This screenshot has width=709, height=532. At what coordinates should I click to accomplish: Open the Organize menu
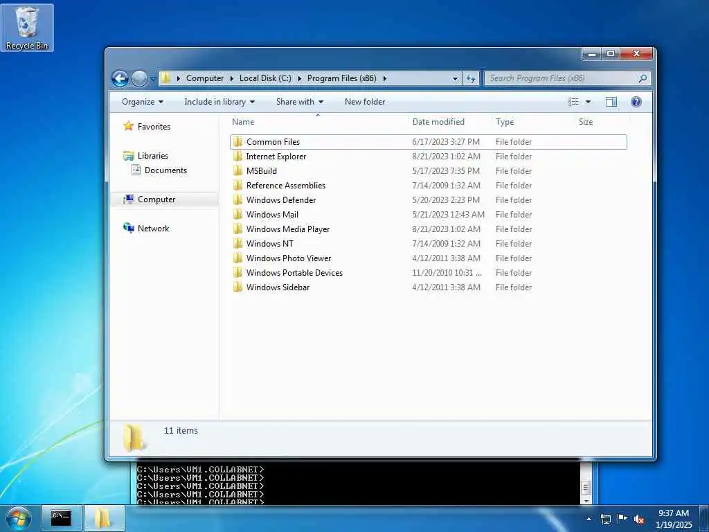pyautogui.click(x=143, y=102)
